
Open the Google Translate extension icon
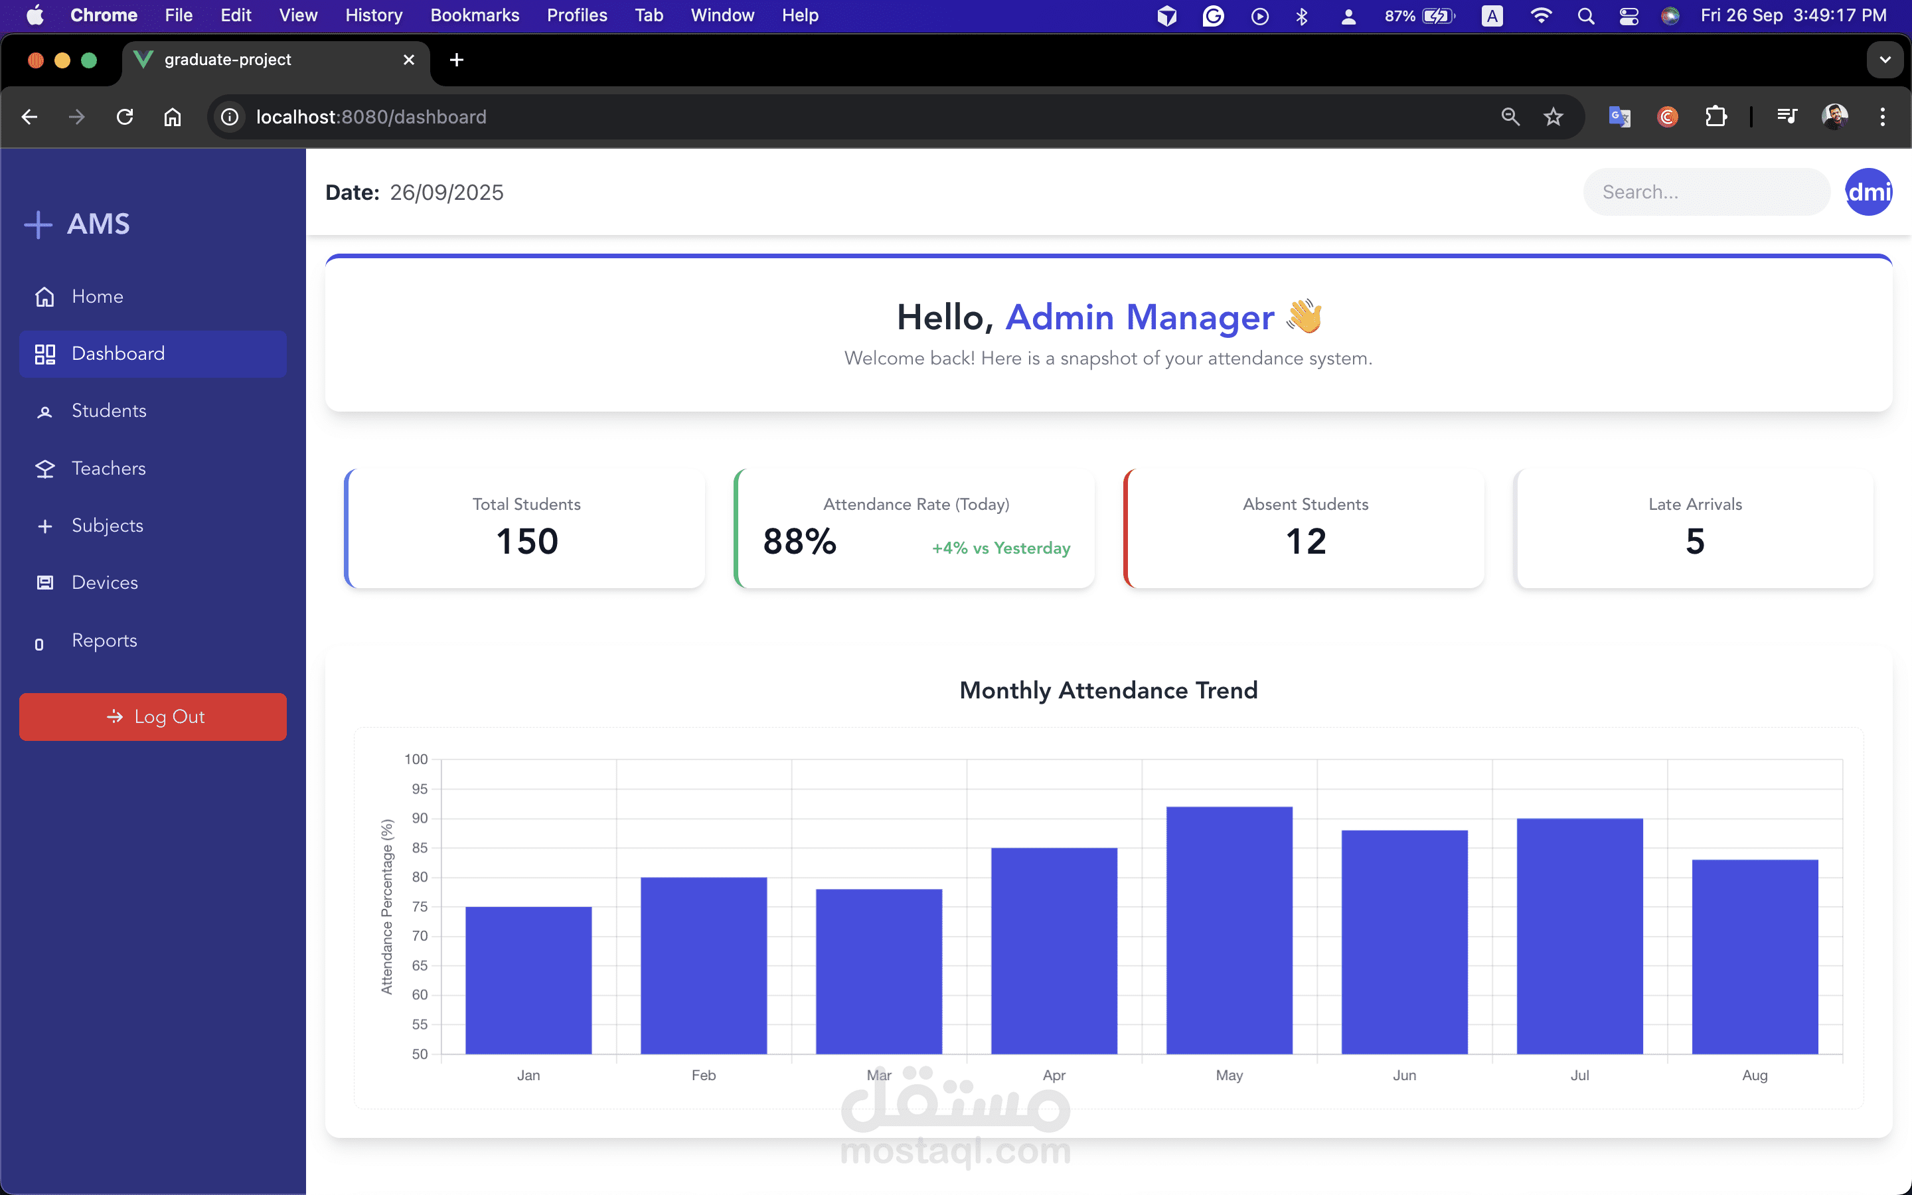[1620, 117]
